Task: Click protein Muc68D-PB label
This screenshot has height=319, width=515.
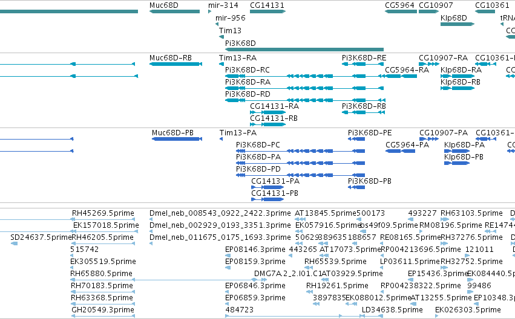Action: pos(172,133)
